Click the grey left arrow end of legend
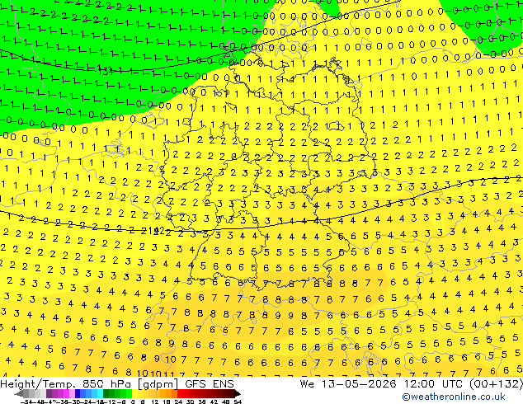This screenshot has width=523, height=404. (18, 393)
